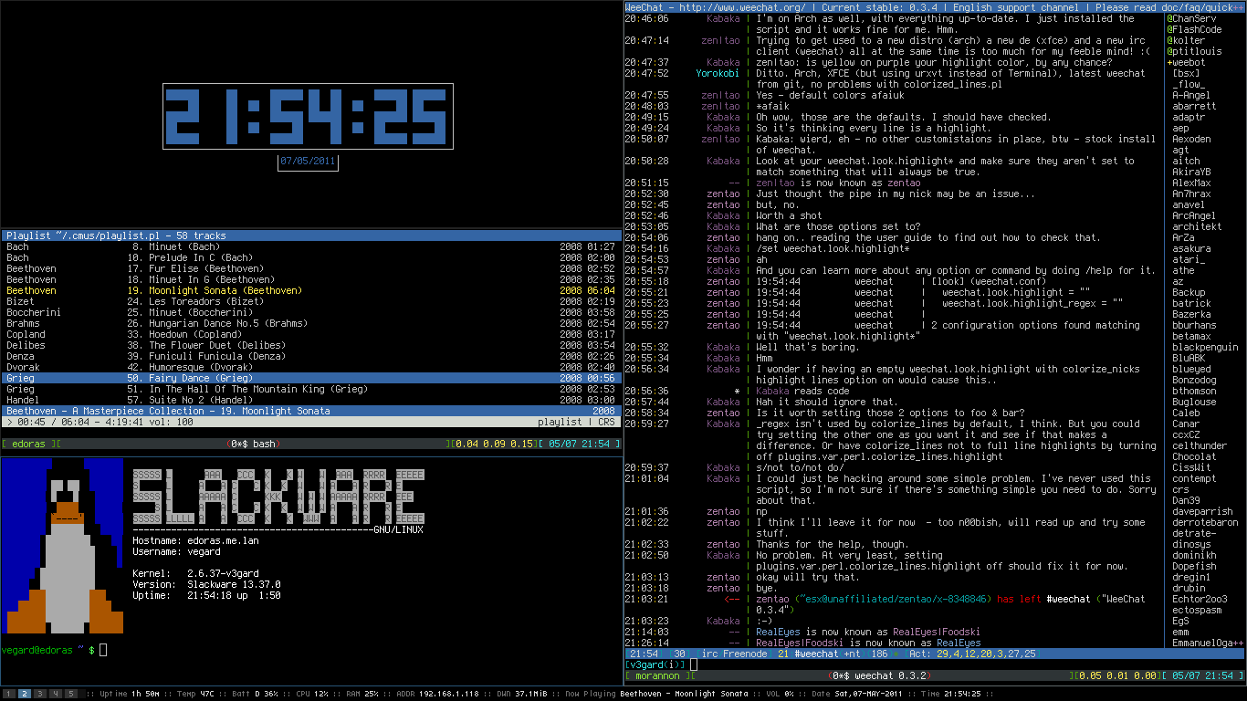Switch to workspace tag 2
Image resolution: width=1247 pixels, height=701 pixels.
pos(25,694)
